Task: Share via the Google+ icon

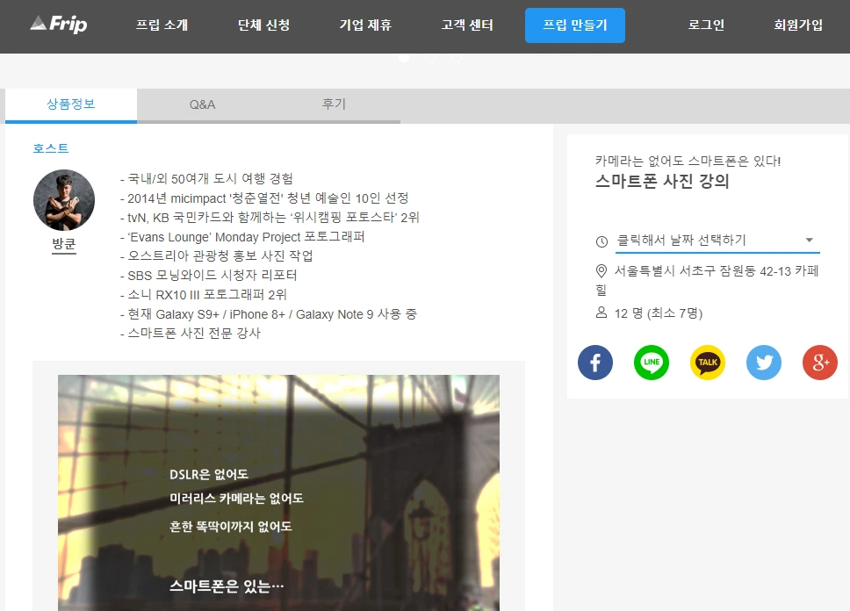Action: click(x=819, y=363)
